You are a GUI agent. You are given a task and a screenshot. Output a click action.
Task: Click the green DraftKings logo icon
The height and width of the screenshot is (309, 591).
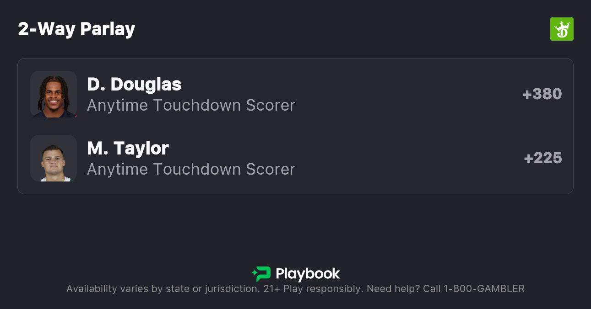click(561, 29)
